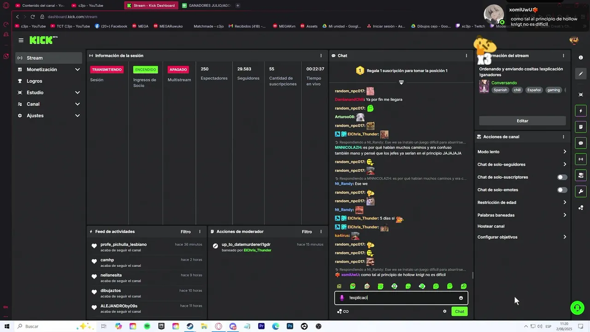Reload the browser page
This screenshot has height=332, width=590.
tap(33, 17)
